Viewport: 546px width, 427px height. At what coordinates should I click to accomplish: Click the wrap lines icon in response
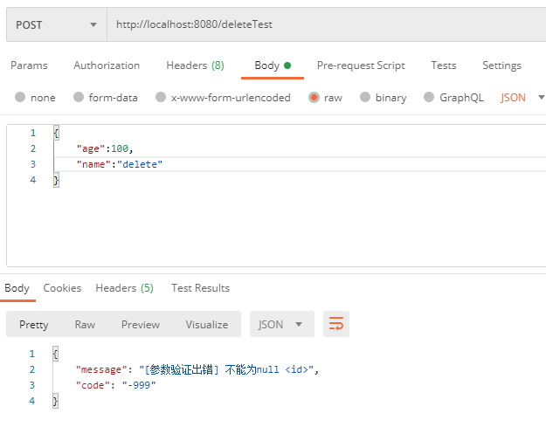(336, 324)
